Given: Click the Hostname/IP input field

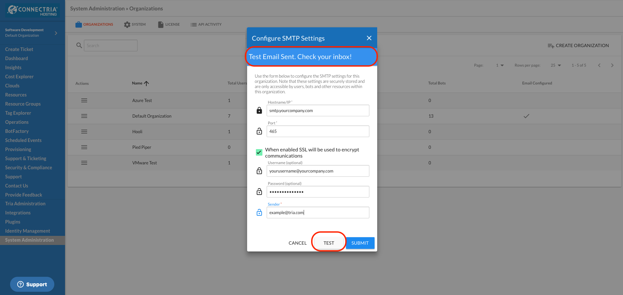Looking at the screenshot, I should click(318, 110).
